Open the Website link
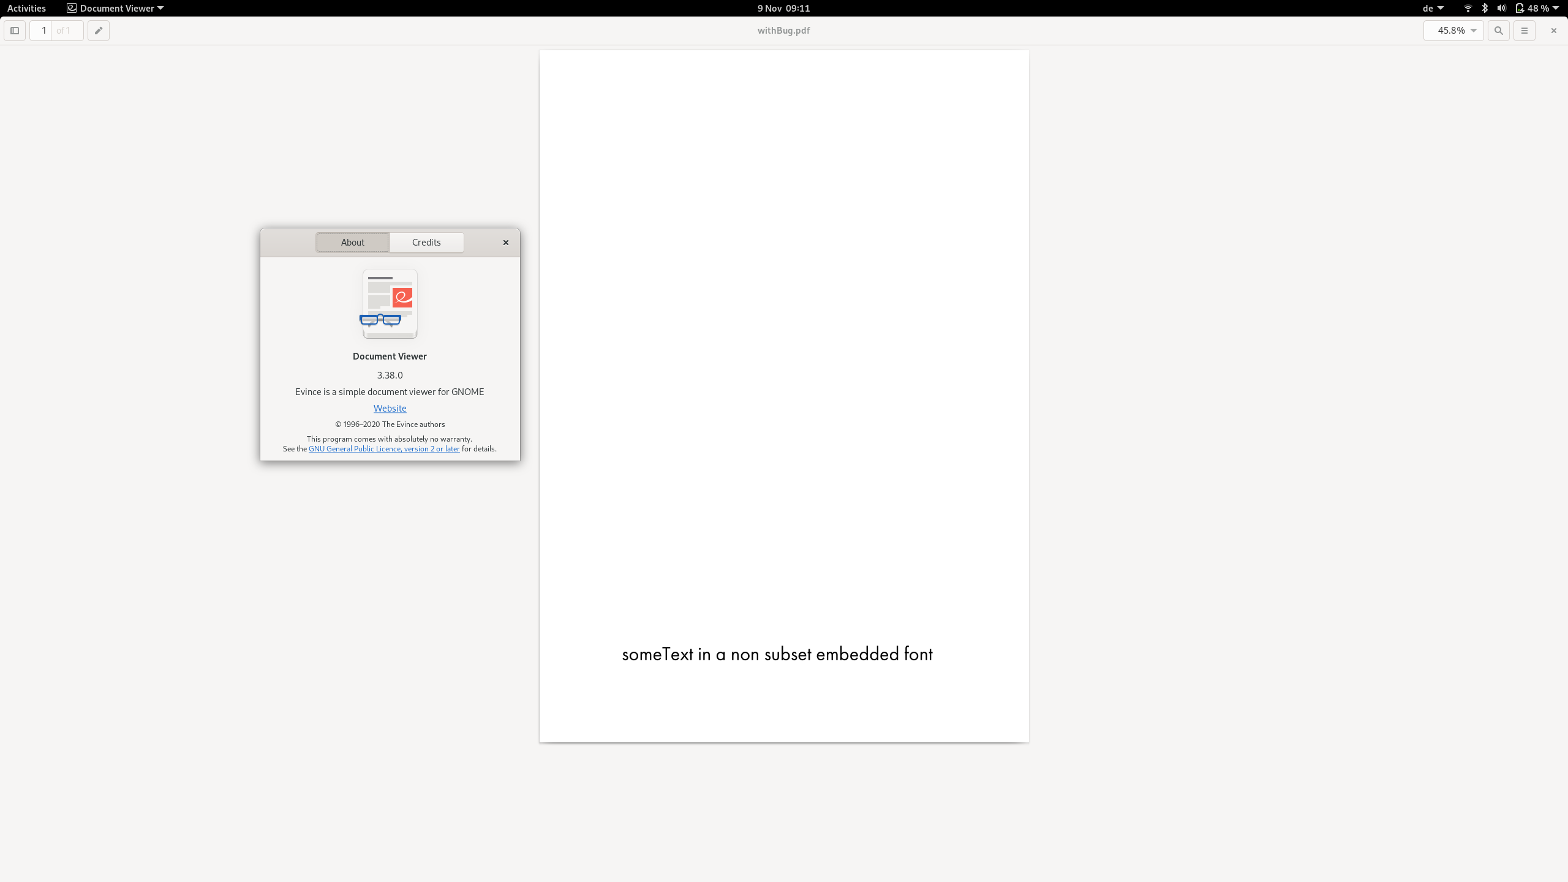1568x882 pixels. [x=390, y=408]
